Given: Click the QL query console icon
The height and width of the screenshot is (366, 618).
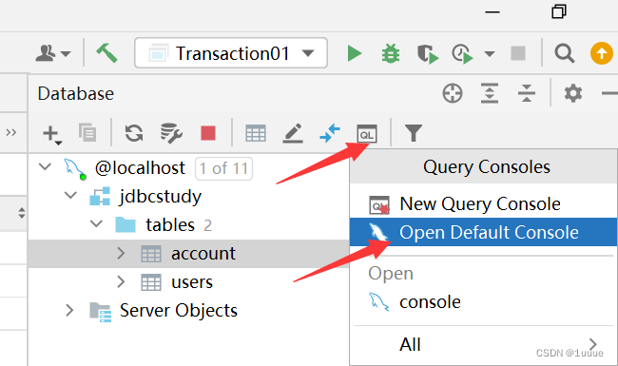Looking at the screenshot, I should 367,134.
